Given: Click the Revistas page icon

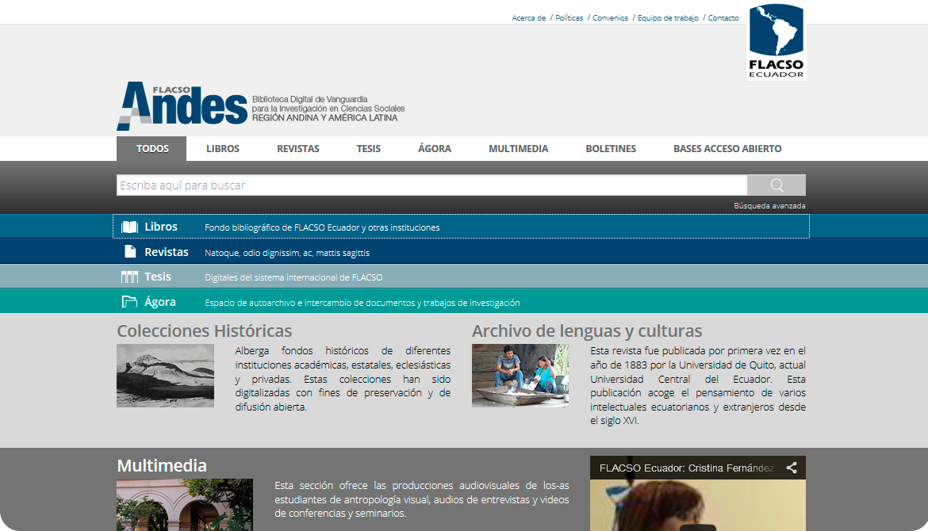Looking at the screenshot, I should 130,252.
